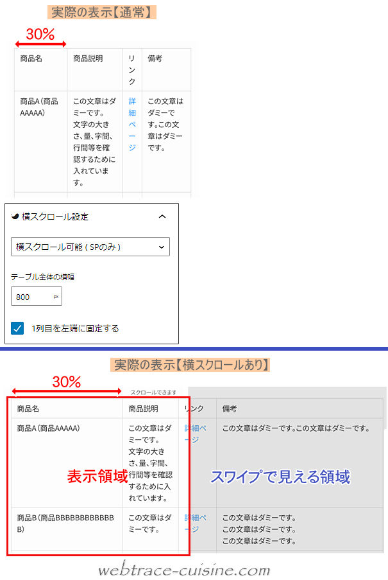This screenshot has width=388, height=580.
Task: Click the 横スクロール設定 panel title
Action: (x=55, y=216)
